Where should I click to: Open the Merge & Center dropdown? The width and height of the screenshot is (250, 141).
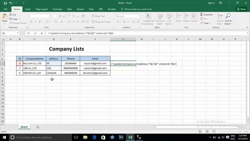[x=113, y=22]
